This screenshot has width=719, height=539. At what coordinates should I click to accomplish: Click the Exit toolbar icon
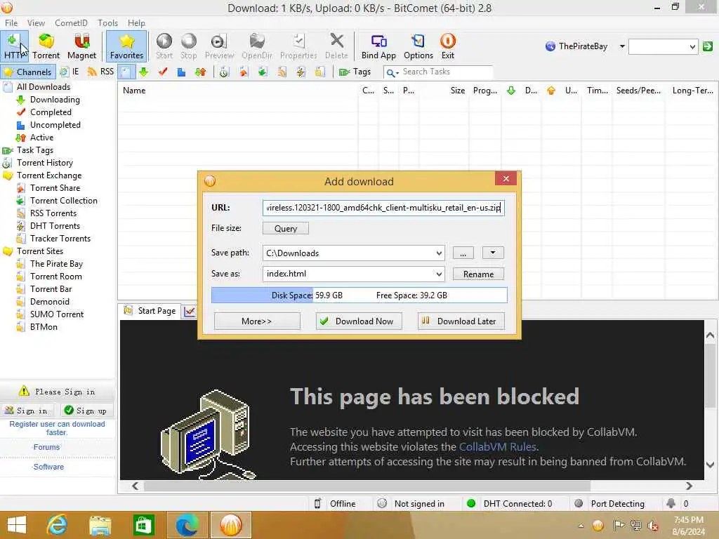(x=447, y=46)
